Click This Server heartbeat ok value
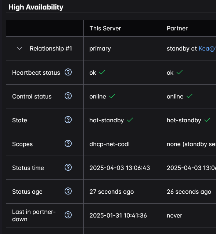216x234 pixels. 93,73
